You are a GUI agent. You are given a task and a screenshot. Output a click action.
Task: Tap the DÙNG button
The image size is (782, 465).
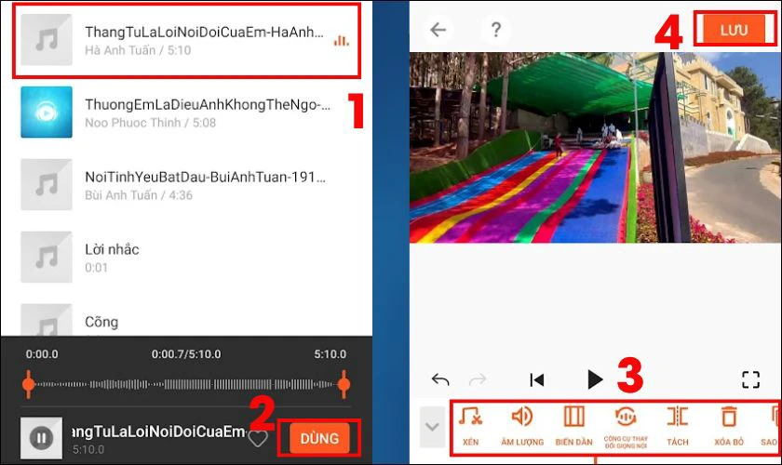point(319,437)
